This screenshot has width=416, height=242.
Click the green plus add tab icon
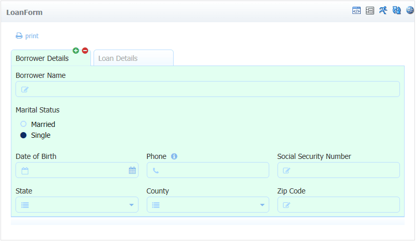click(x=76, y=51)
